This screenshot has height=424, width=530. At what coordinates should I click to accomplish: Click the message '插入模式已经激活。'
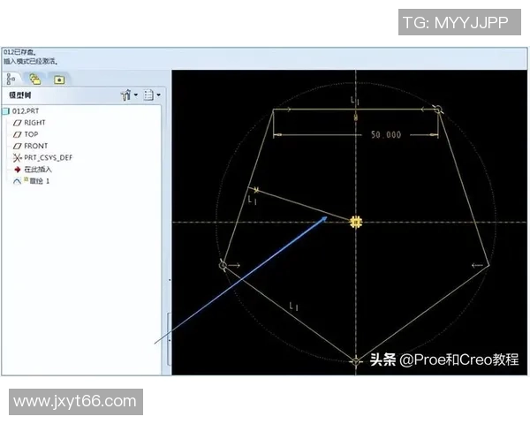point(31,62)
